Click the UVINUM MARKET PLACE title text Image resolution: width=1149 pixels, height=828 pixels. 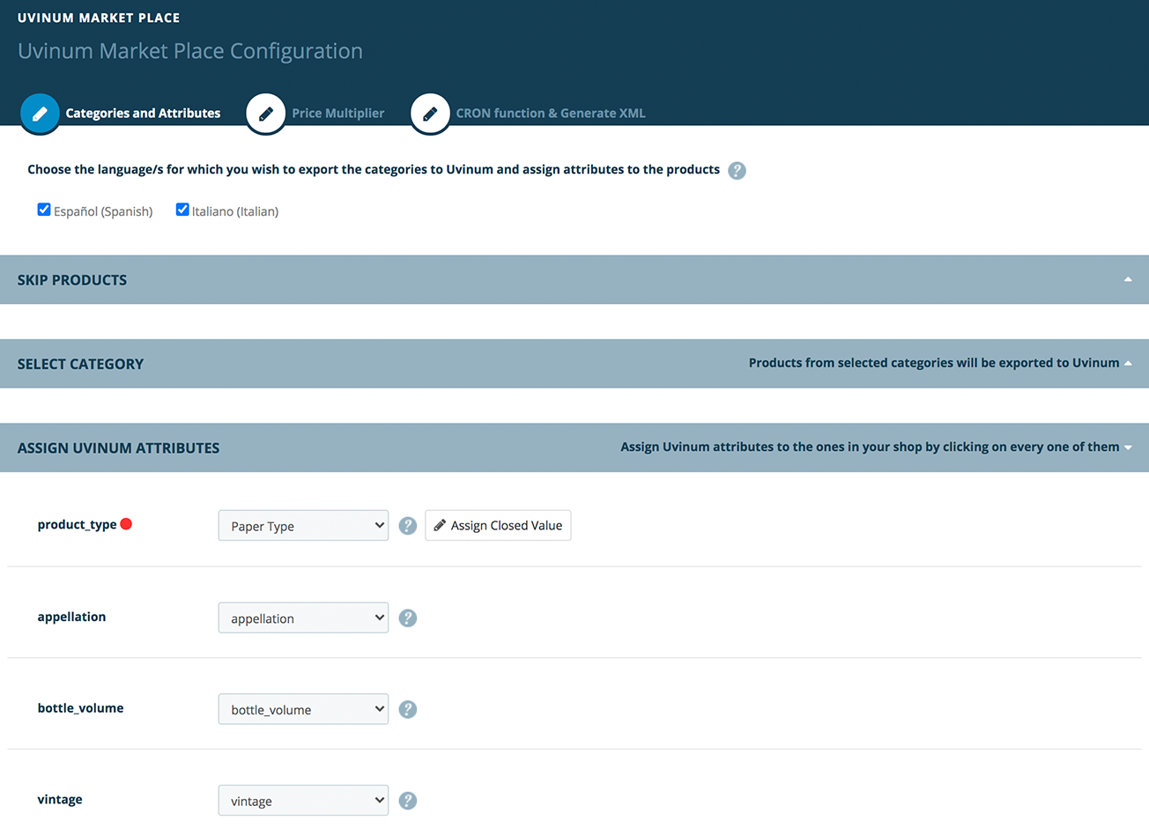point(99,18)
